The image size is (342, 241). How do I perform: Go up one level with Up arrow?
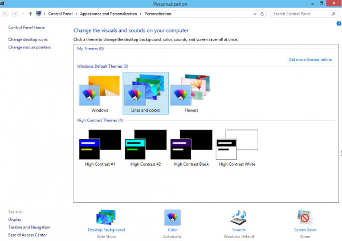pyautogui.click(x=30, y=14)
